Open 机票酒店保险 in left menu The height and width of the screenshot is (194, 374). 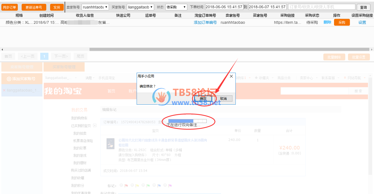(83, 141)
